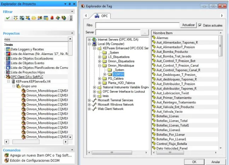Click the left tab scroll arrow in Explorador de Tag

pyautogui.click(x=86, y=16)
